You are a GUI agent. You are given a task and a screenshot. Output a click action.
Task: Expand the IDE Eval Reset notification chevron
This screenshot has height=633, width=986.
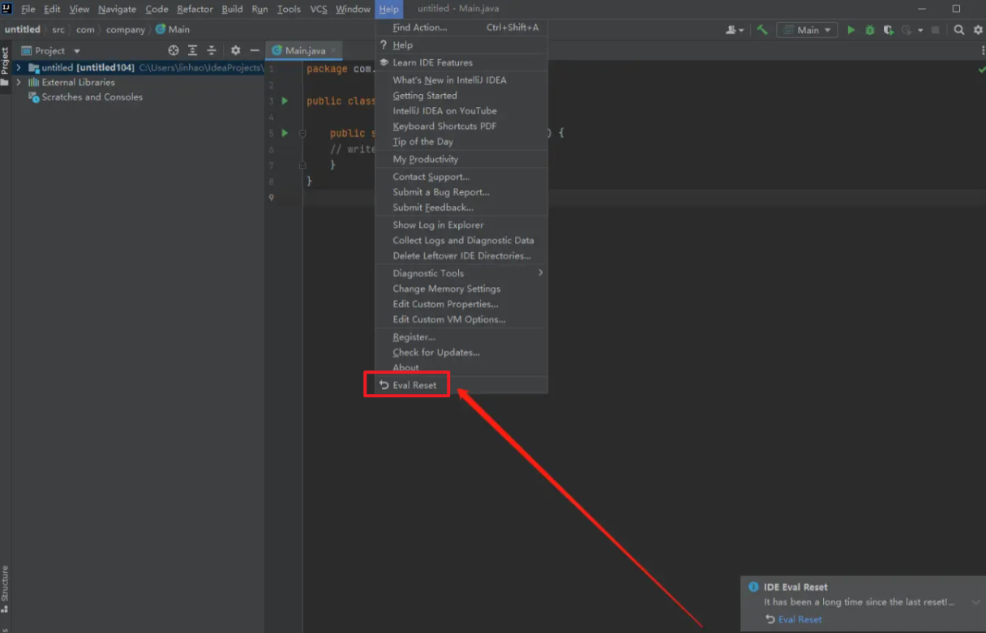tap(975, 602)
